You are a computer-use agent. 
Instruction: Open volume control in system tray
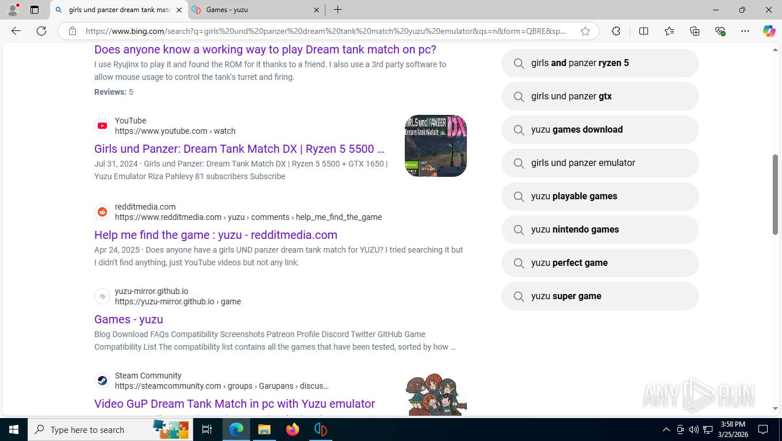coord(693,430)
